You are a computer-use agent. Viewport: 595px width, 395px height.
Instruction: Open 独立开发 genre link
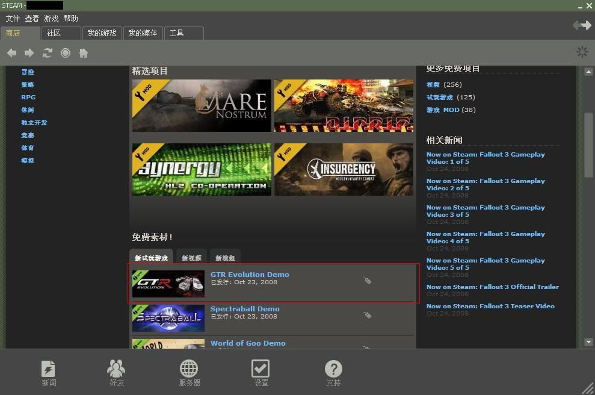[34, 122]
